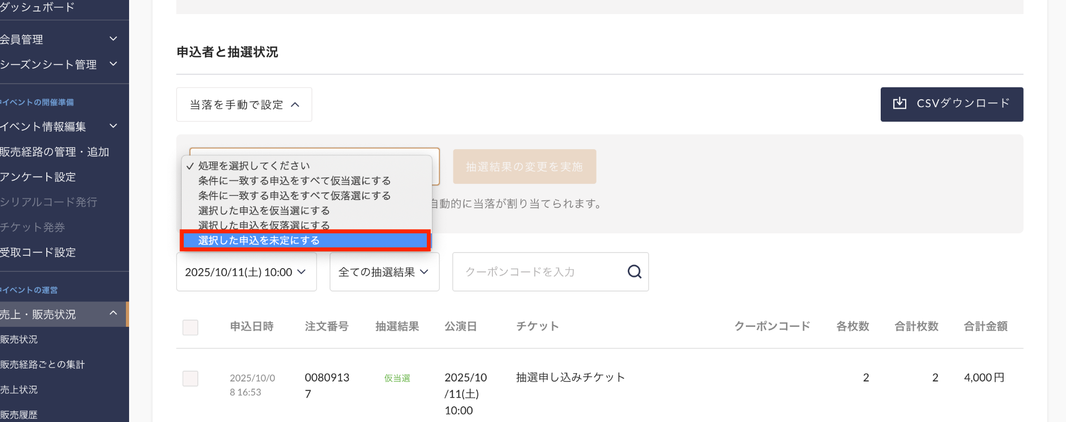Expand the シーズンシート管理 sidebar section
This screenshot has width=1066, height=422.
[x=113, y=64]
